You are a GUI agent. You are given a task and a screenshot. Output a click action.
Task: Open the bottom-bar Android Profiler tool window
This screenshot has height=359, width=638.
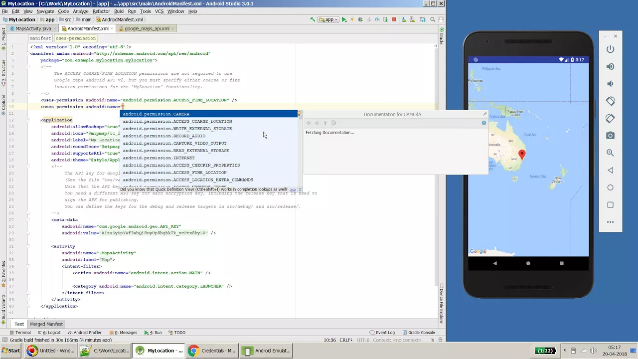click(x=84, y=333)
